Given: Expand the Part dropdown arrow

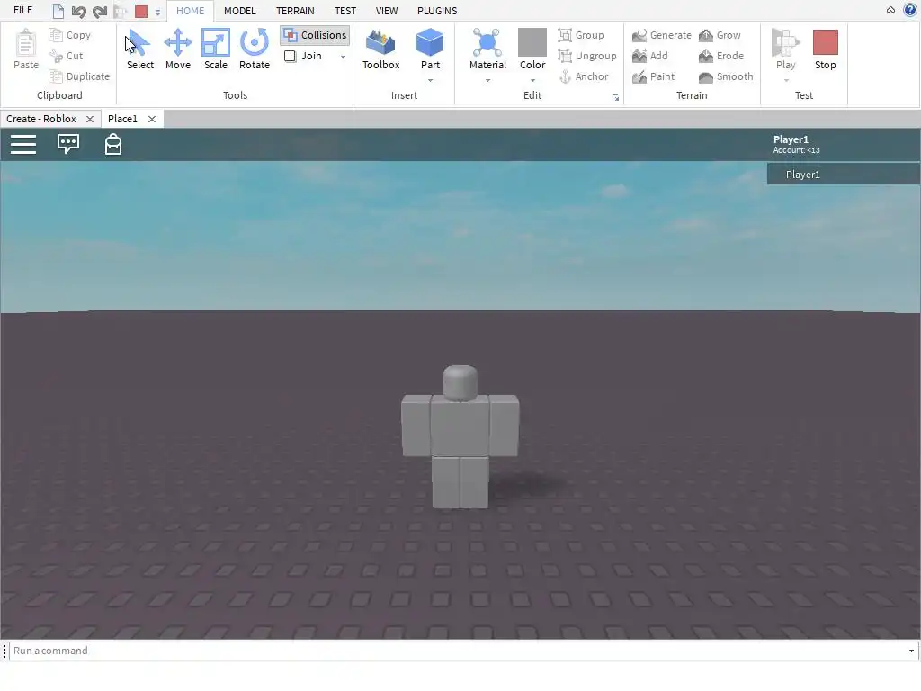Looking at the screenshot, I should point(430,80).
